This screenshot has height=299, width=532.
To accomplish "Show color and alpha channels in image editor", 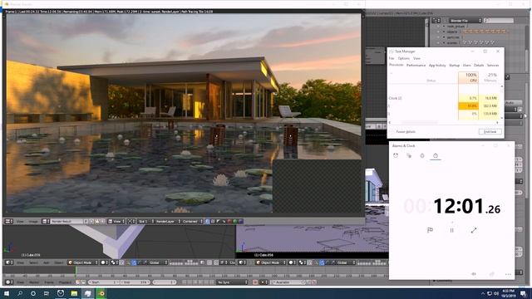I will click(207, 222).
